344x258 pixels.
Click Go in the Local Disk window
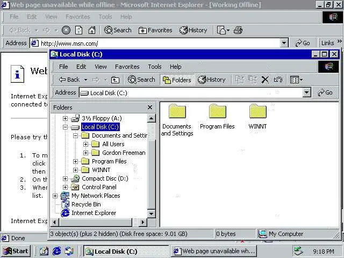(x=325, y=92)
